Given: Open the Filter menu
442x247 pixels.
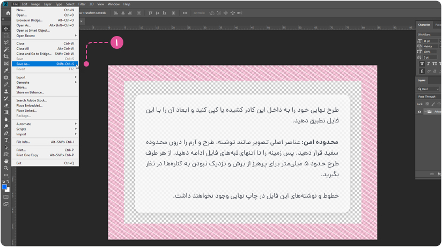Looking at the screenshot, I should 82,4.
